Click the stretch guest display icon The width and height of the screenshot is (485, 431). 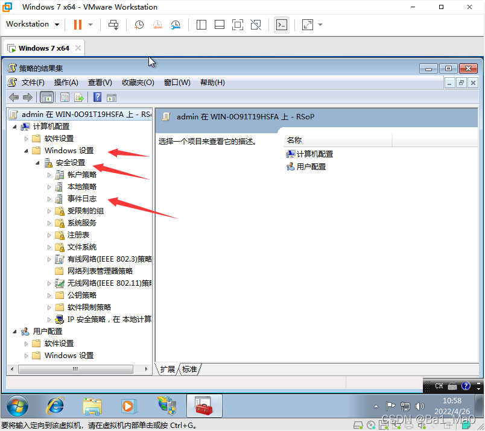point(308,25)
